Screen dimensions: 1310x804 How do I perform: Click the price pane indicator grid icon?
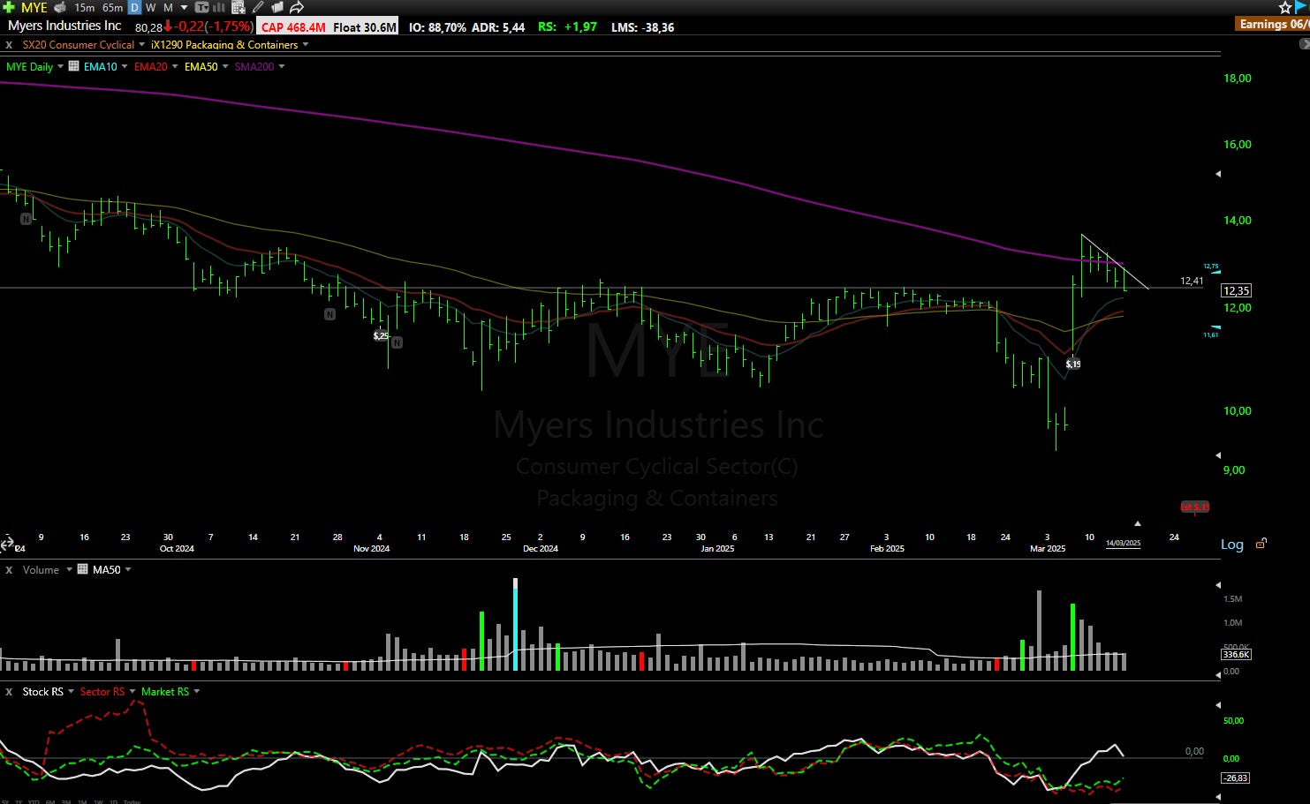(74, 66)
